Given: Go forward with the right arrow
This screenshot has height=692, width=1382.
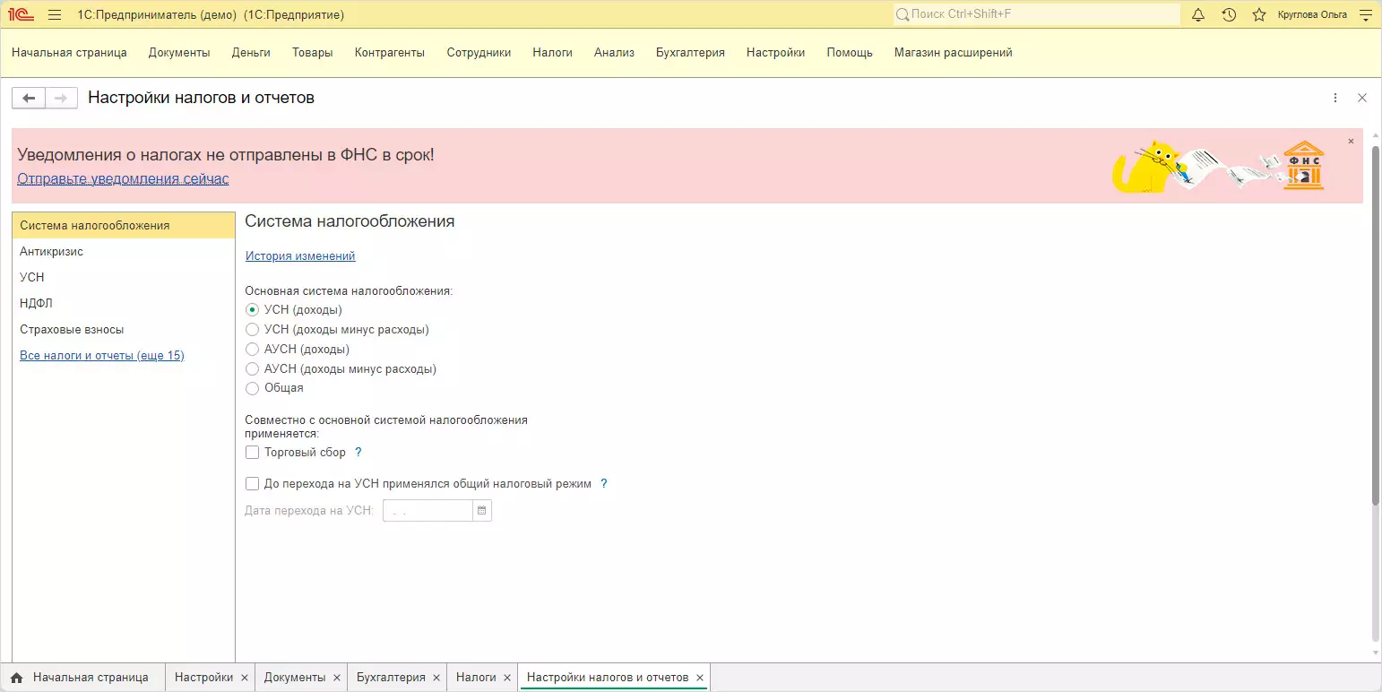Looking at the screenshot, I should point(61,98).
